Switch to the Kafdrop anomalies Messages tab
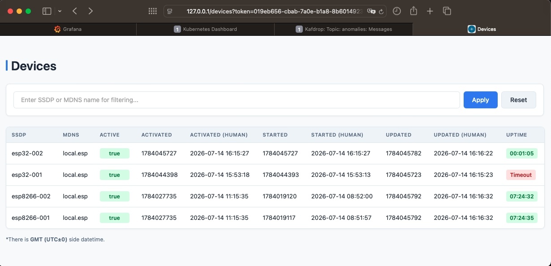 (x=344, y=29)
